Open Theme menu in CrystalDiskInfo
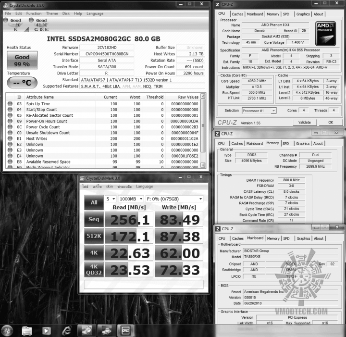This screenshot has width=346, height=337. tap(52, 13)
